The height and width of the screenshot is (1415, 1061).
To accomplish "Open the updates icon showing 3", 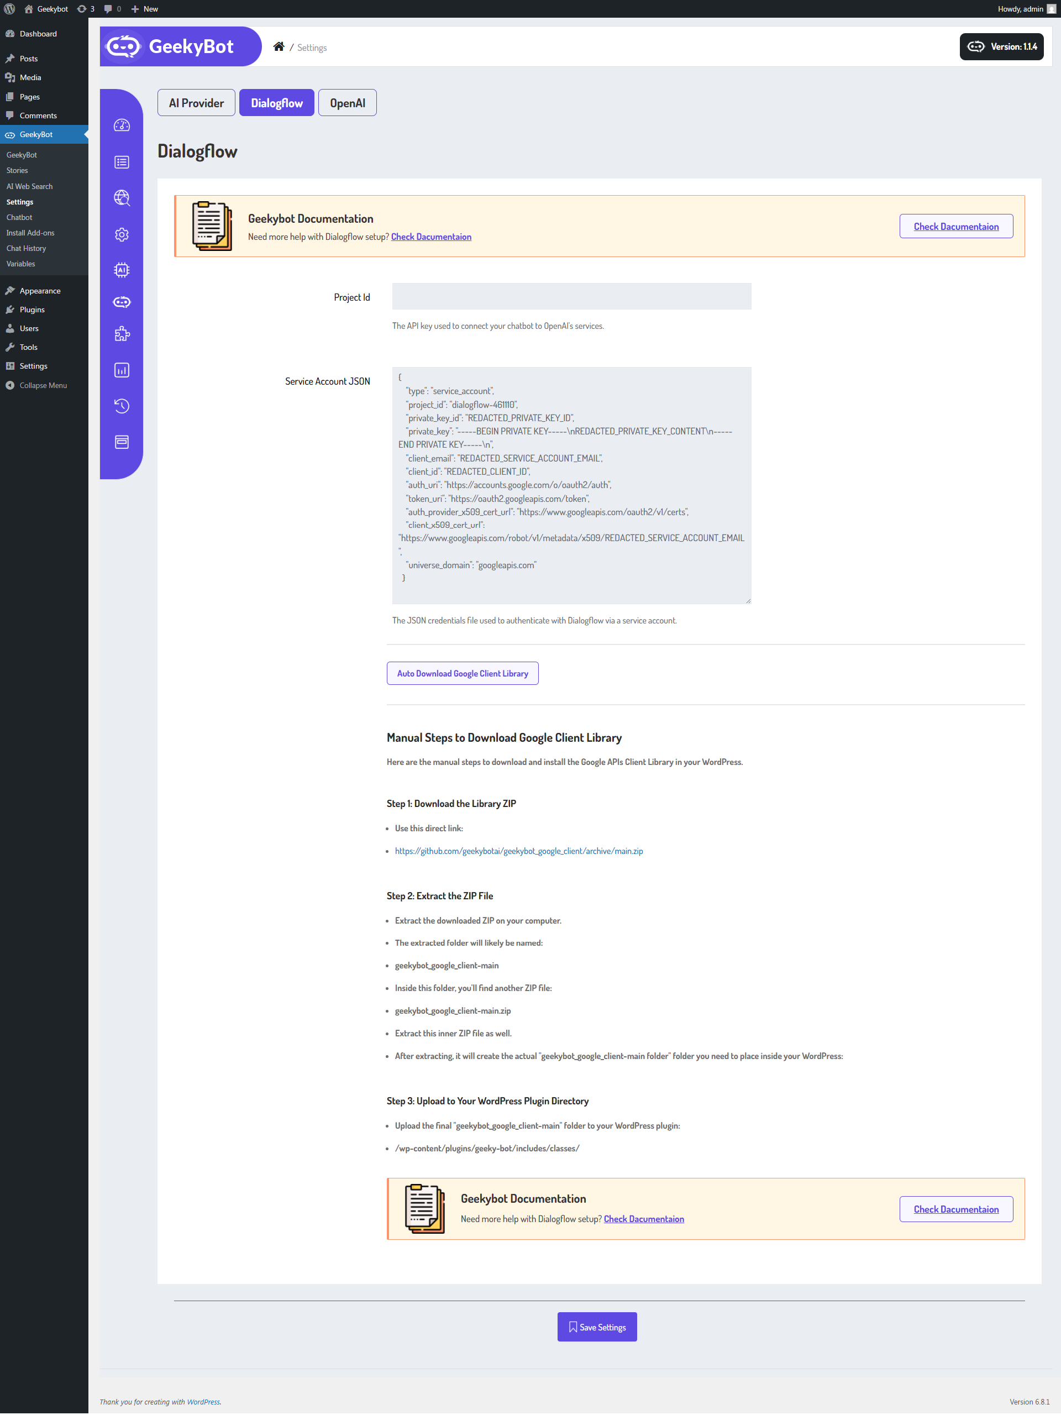I will (x=86, y=9).
